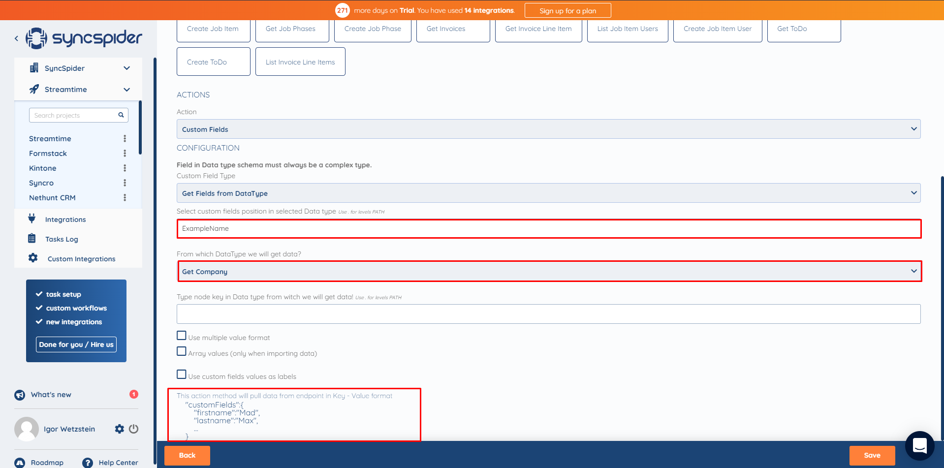Select the Get ToDo tab
This screenshot has width=944, height=468.
tap(804, 29)
